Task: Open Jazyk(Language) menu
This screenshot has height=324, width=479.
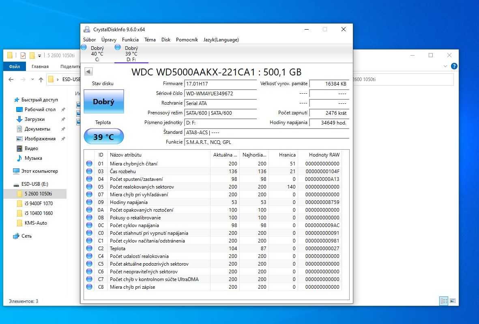Action: point(221,40)
